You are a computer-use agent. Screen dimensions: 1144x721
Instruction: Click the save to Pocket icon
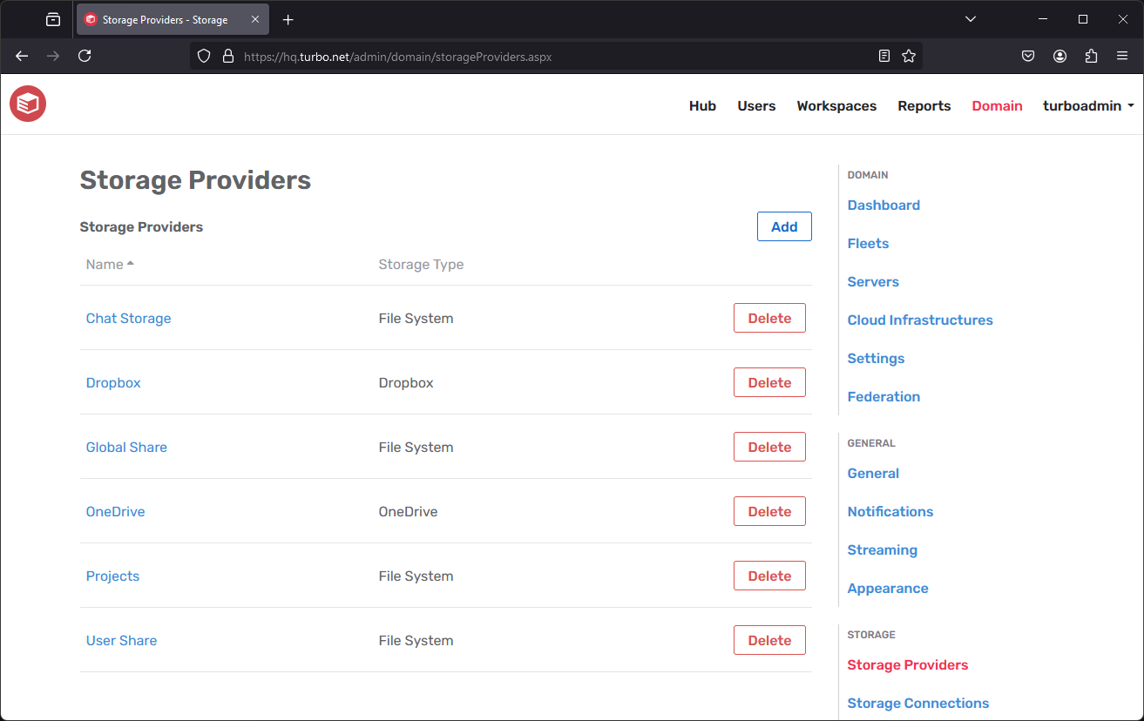coord(1028,56)
